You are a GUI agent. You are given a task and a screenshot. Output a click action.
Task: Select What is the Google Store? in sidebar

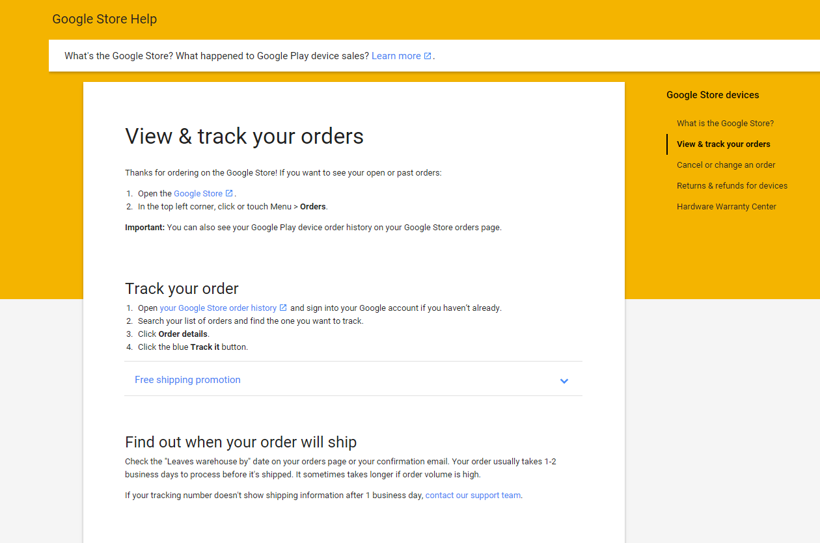(725, 123)
